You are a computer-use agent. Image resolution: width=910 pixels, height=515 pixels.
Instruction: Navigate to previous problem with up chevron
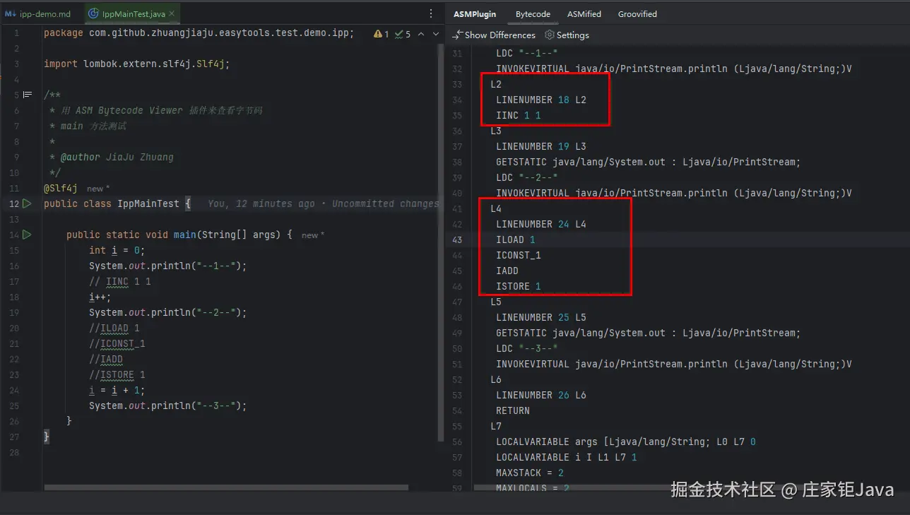(x=422, y=33)
